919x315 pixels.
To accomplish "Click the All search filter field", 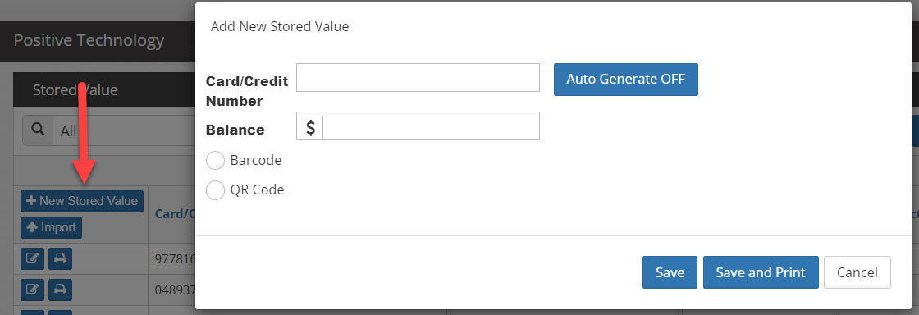I will pos(123,130).
